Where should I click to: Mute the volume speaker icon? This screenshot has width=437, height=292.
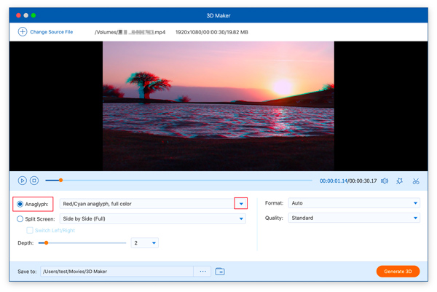pyautogui.click(x=384, y=181)
